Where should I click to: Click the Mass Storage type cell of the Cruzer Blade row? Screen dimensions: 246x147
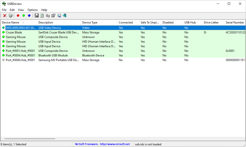[91, 32]
